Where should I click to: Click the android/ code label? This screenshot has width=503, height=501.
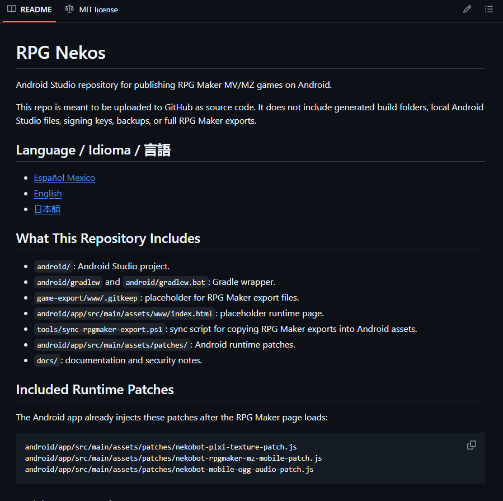54,266
